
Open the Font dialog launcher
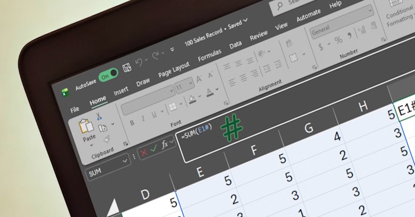pos(226,103)
